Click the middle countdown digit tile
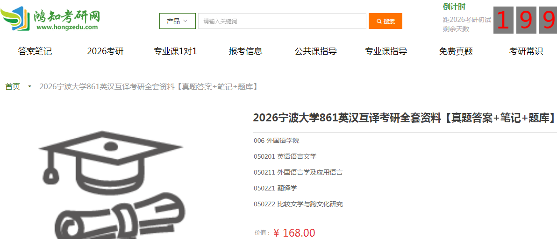 click(x=526, y=21)
